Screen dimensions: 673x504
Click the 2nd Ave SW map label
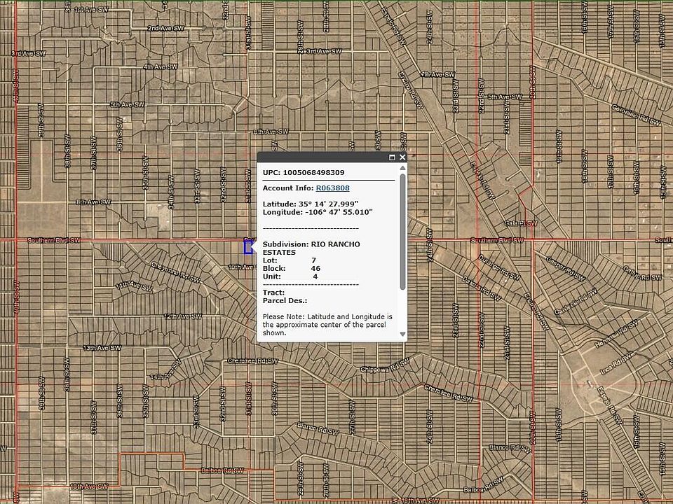pos(165,29)
